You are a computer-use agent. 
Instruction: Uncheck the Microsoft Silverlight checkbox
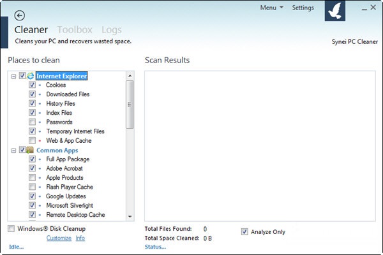(x=32, y=205)
